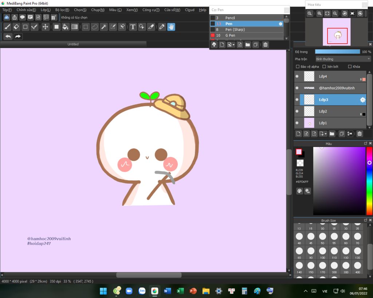Open the Pha trộn blend mode dropdown
This screenshot has height=298, width=373.
pyautogui.click(x=343, y=59)
